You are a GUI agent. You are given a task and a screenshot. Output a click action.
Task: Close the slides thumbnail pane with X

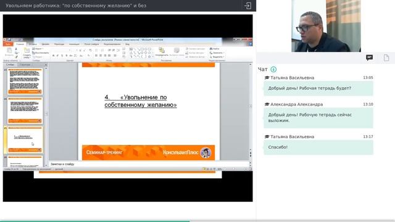(46, 65)
